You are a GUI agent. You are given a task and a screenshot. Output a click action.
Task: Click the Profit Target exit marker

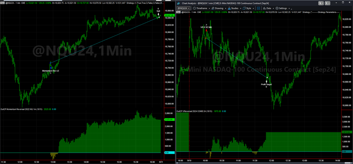[266, 81]
